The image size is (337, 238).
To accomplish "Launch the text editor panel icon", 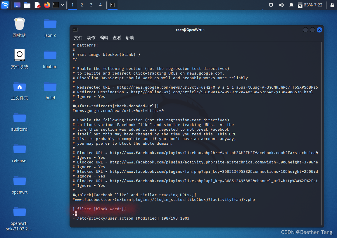I will click(37, 5).
